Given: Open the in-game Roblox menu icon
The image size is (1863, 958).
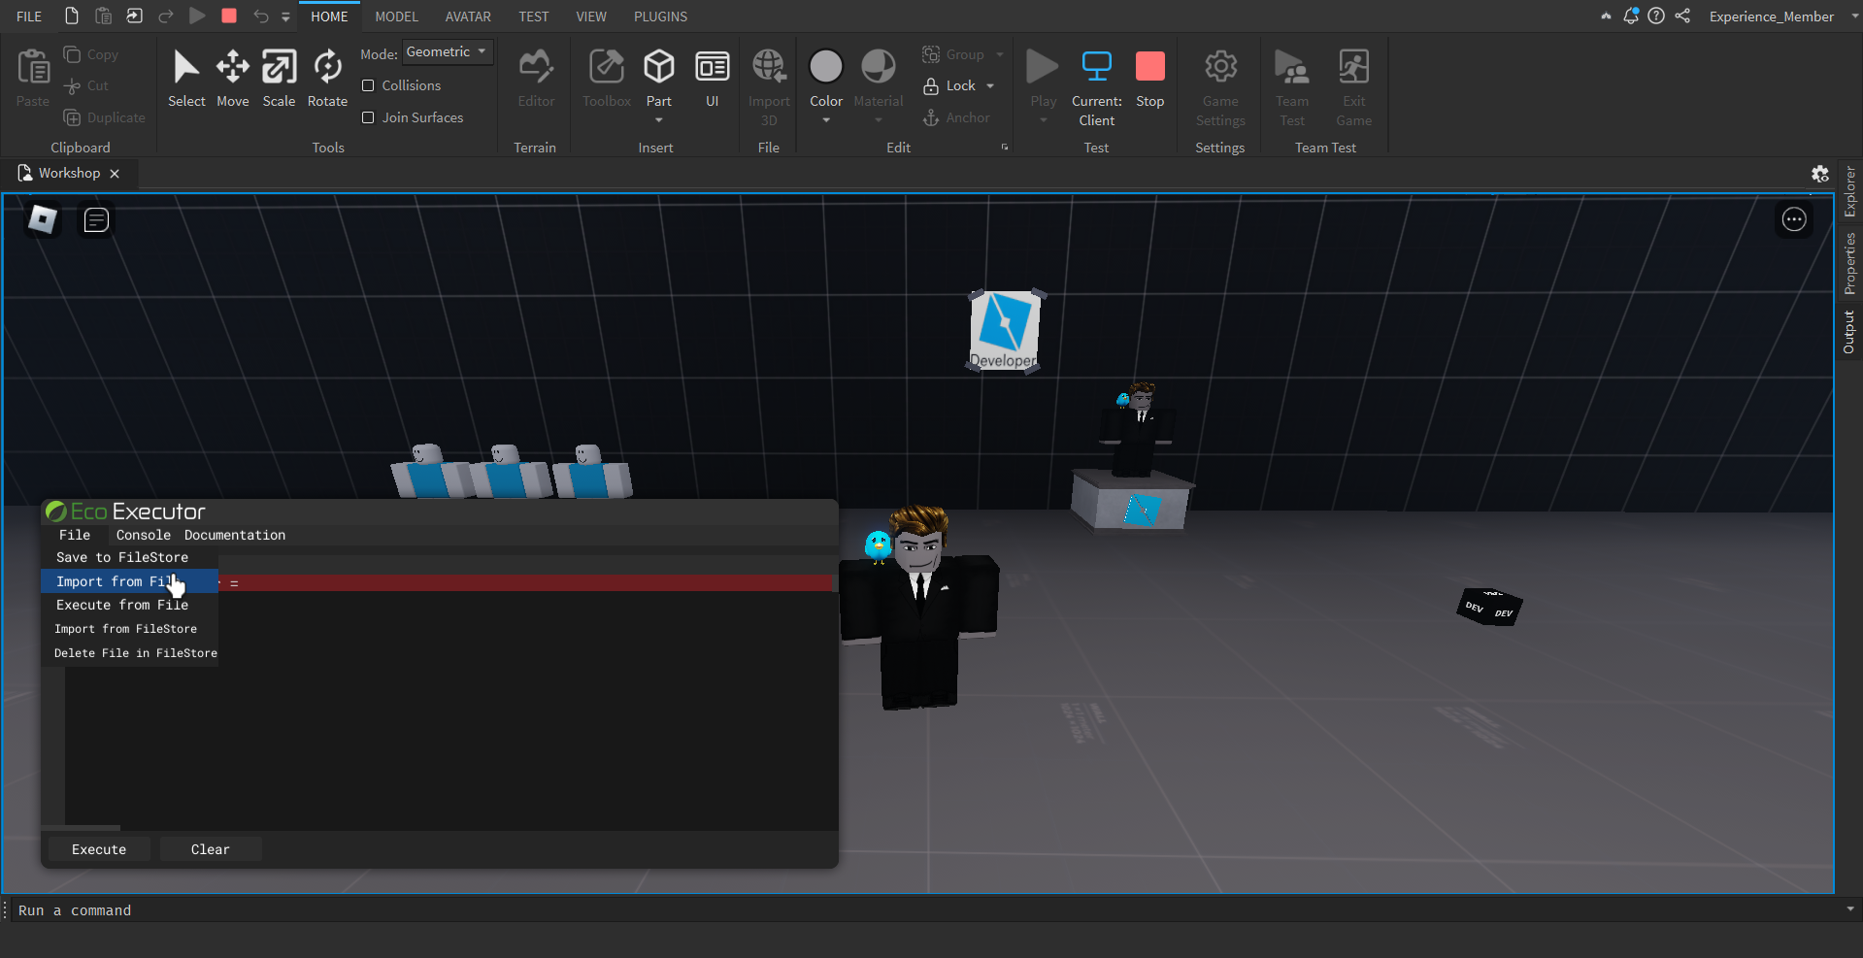Looking at the screenshot, I should (43, 219).
